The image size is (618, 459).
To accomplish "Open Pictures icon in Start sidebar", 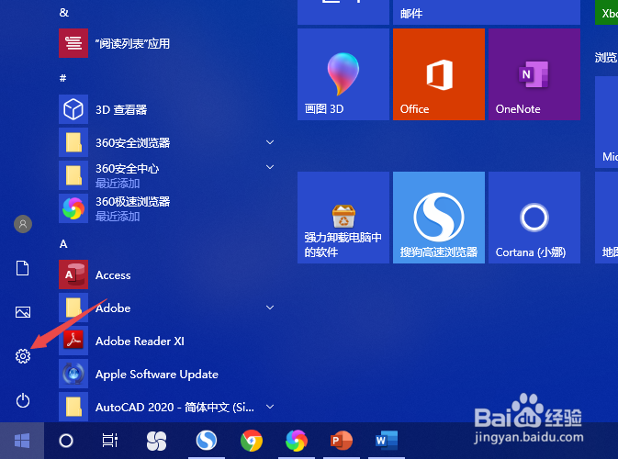I will click(23, 312).
